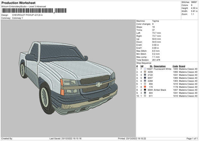The width and height of the screenshot is (199, 141).
Task: Click the stitches count 38687
Action: [x=194, y=2]
